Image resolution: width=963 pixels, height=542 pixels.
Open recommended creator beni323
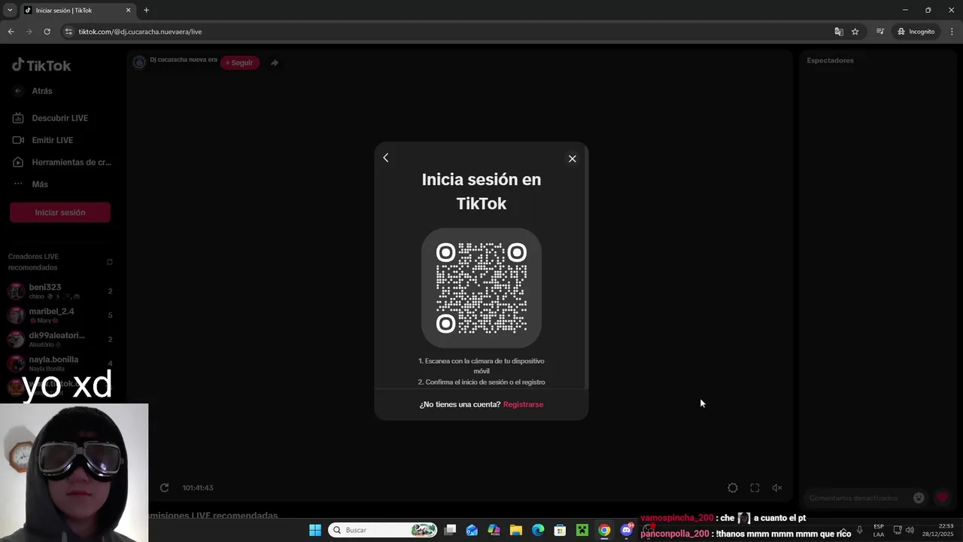[59, 291]
